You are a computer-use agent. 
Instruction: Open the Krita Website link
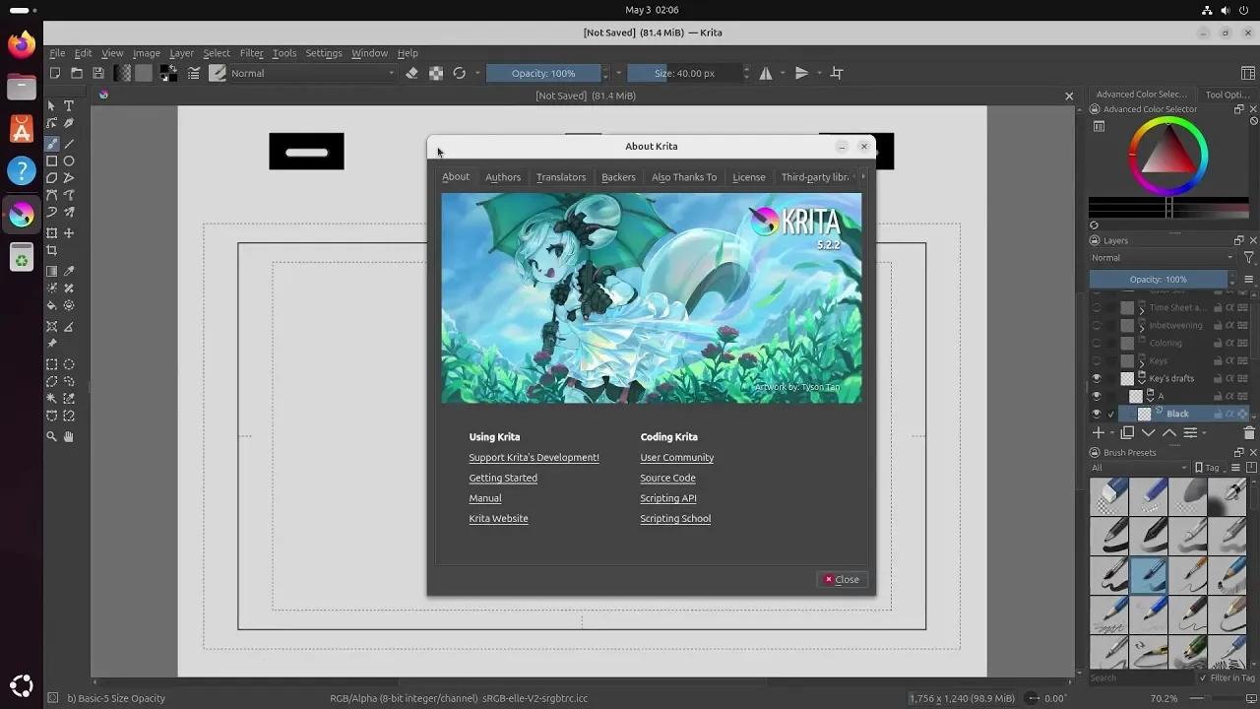pos(498,518)
